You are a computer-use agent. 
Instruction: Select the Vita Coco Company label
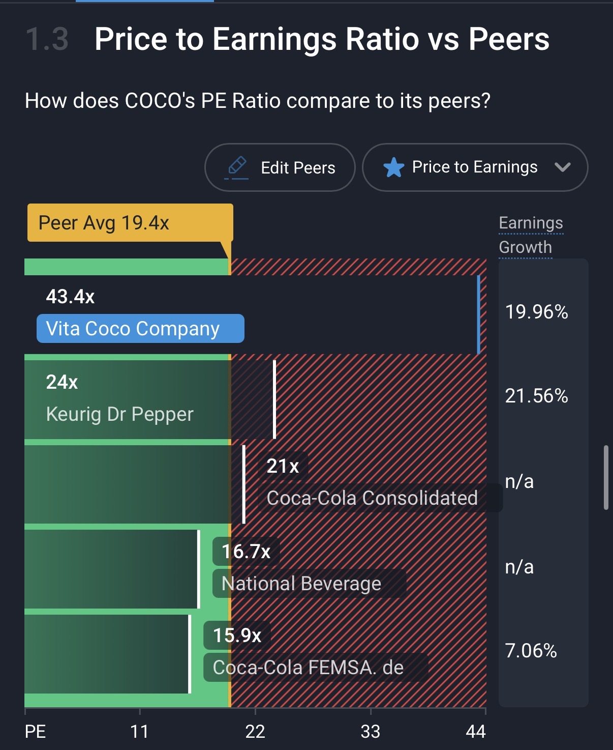click(x=140, y=329)
